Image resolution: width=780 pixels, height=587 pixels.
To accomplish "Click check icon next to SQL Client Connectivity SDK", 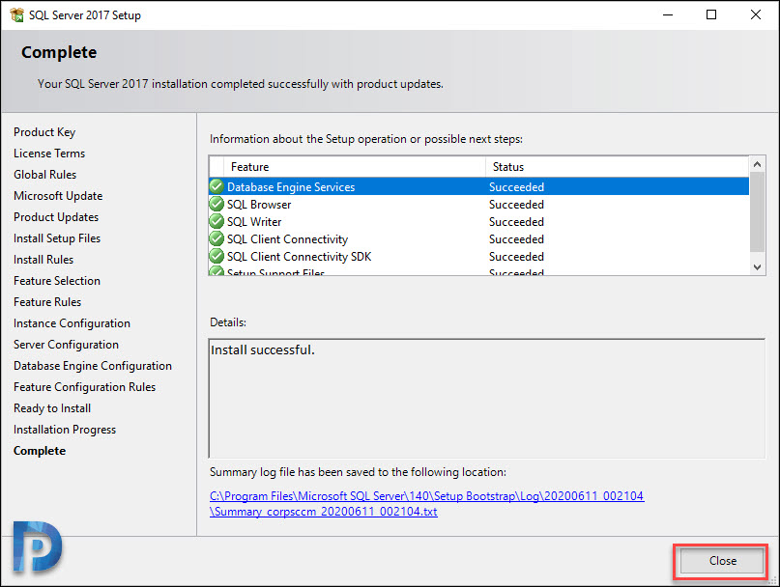I will [217, 256].
